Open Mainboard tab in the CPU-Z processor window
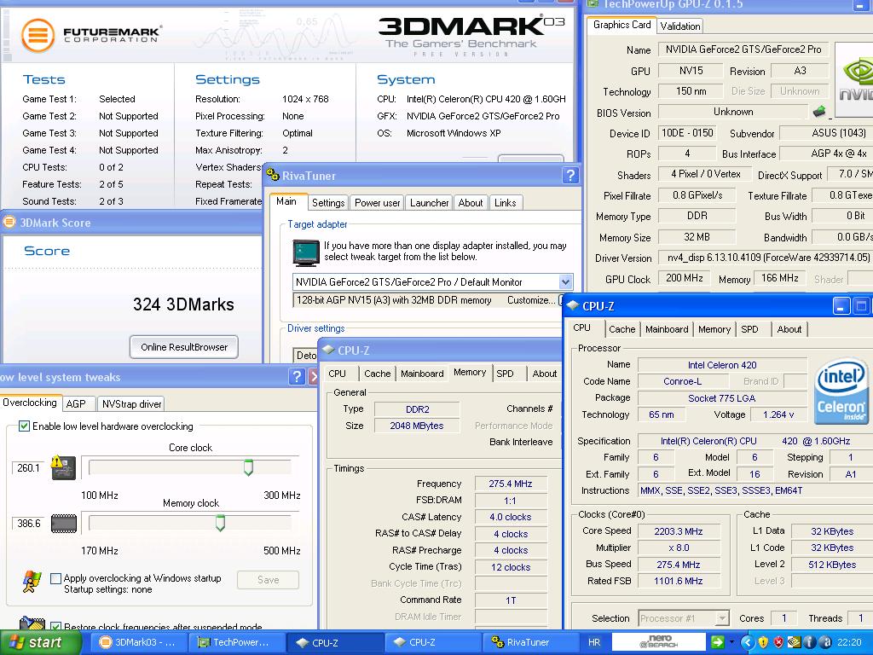The width and height of the screenshot is (873, 655). tap(667, 329)
